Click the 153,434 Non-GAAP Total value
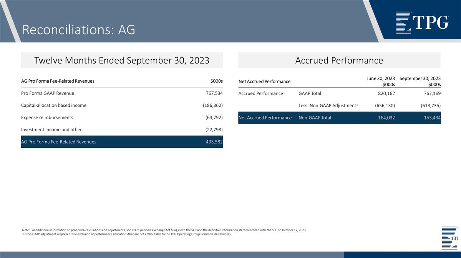The width and height of the screenshot is (461, 258). point(431,118)
